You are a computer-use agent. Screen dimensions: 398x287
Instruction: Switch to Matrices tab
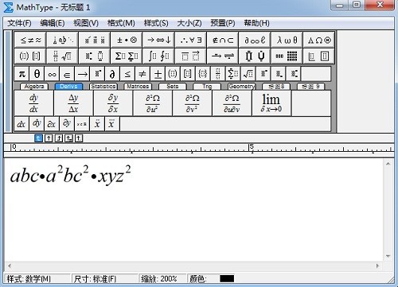pyautogui.click(x=138, y=87)
